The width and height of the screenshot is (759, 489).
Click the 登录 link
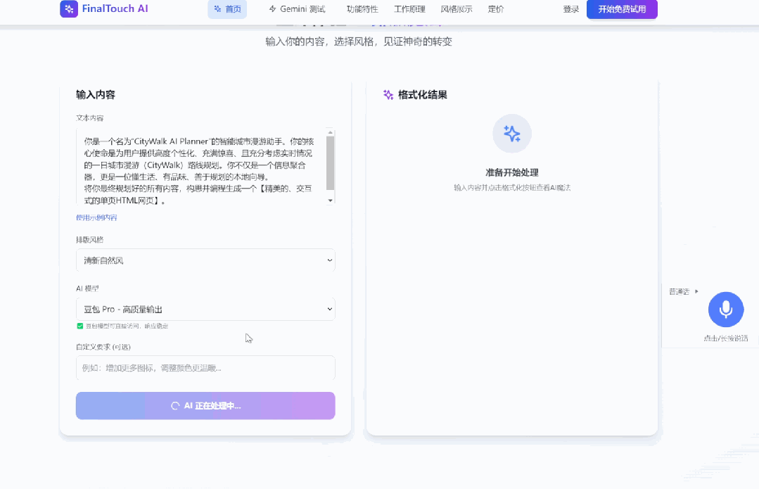tap(571, 9)
